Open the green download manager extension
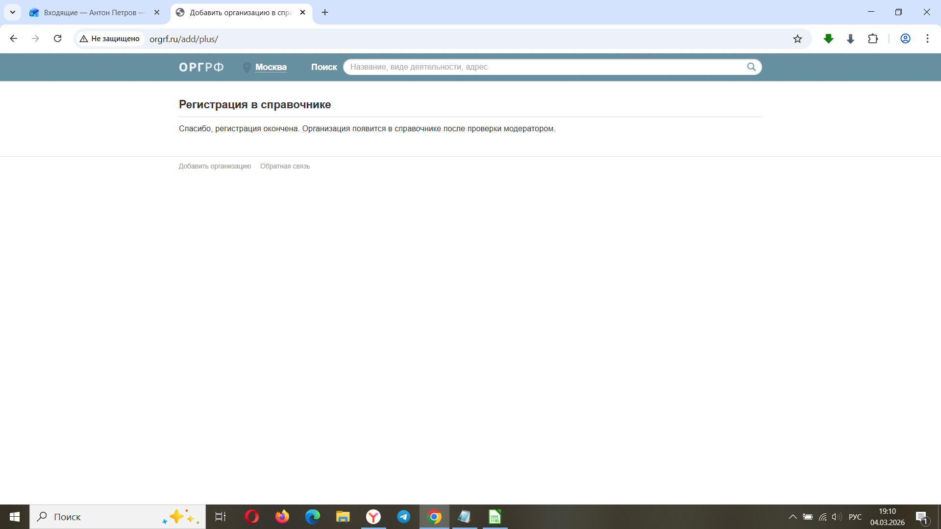Image resolution: width=941 pixels, height=529 pixels. click(828, 39)
